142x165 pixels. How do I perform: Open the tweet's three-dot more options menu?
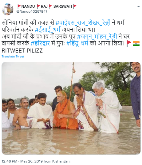tap(138, 7)
